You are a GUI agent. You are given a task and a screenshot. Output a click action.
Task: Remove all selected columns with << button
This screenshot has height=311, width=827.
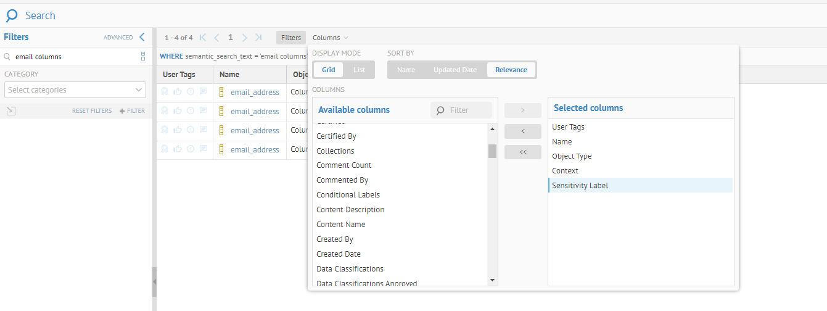522,152
